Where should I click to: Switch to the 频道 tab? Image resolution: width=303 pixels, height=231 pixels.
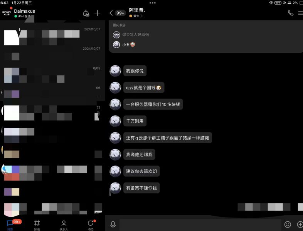pos(37,225)
